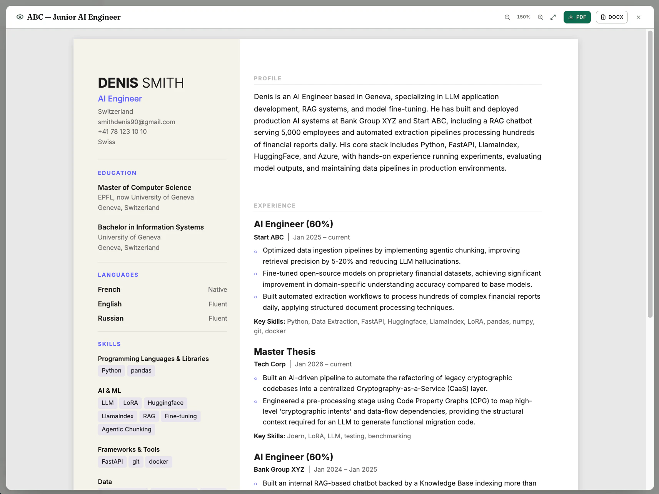Click the 'Huggingface' skill tag
Viewport: 659px width, 494px height.
tap(165, 403)
